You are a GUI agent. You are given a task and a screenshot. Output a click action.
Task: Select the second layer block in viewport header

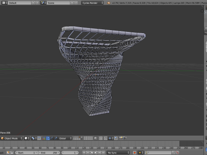[x=88, y=138]
